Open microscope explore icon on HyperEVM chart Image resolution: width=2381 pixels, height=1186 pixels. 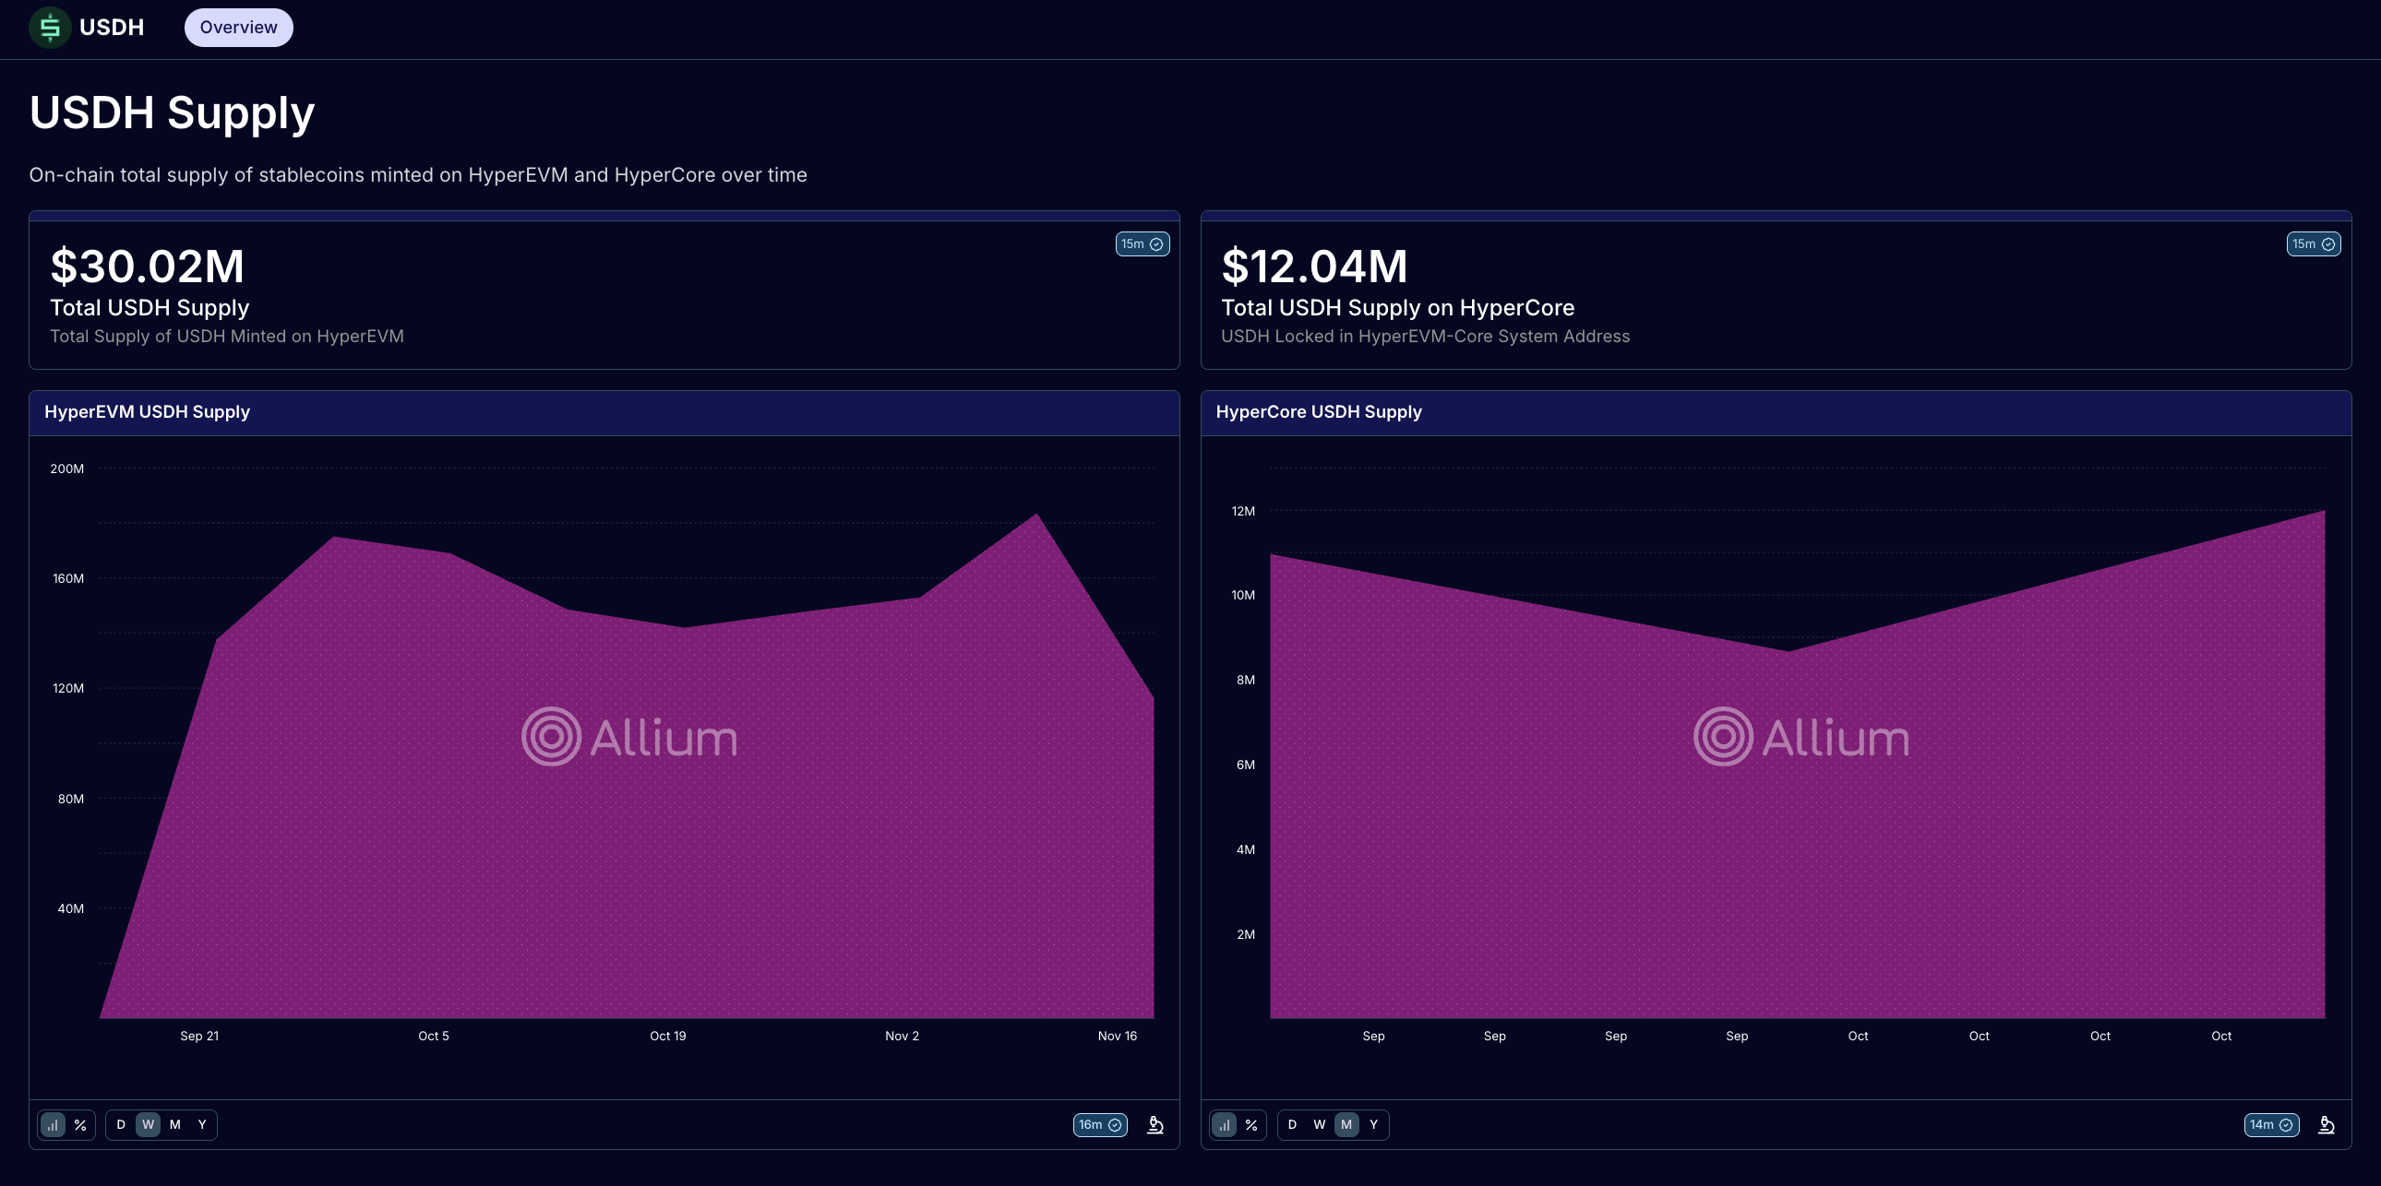pos(1155,1124)
